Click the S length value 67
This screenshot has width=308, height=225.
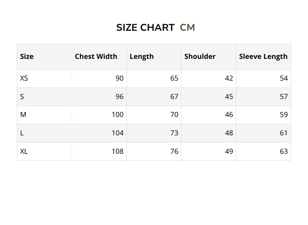[174, 97]
